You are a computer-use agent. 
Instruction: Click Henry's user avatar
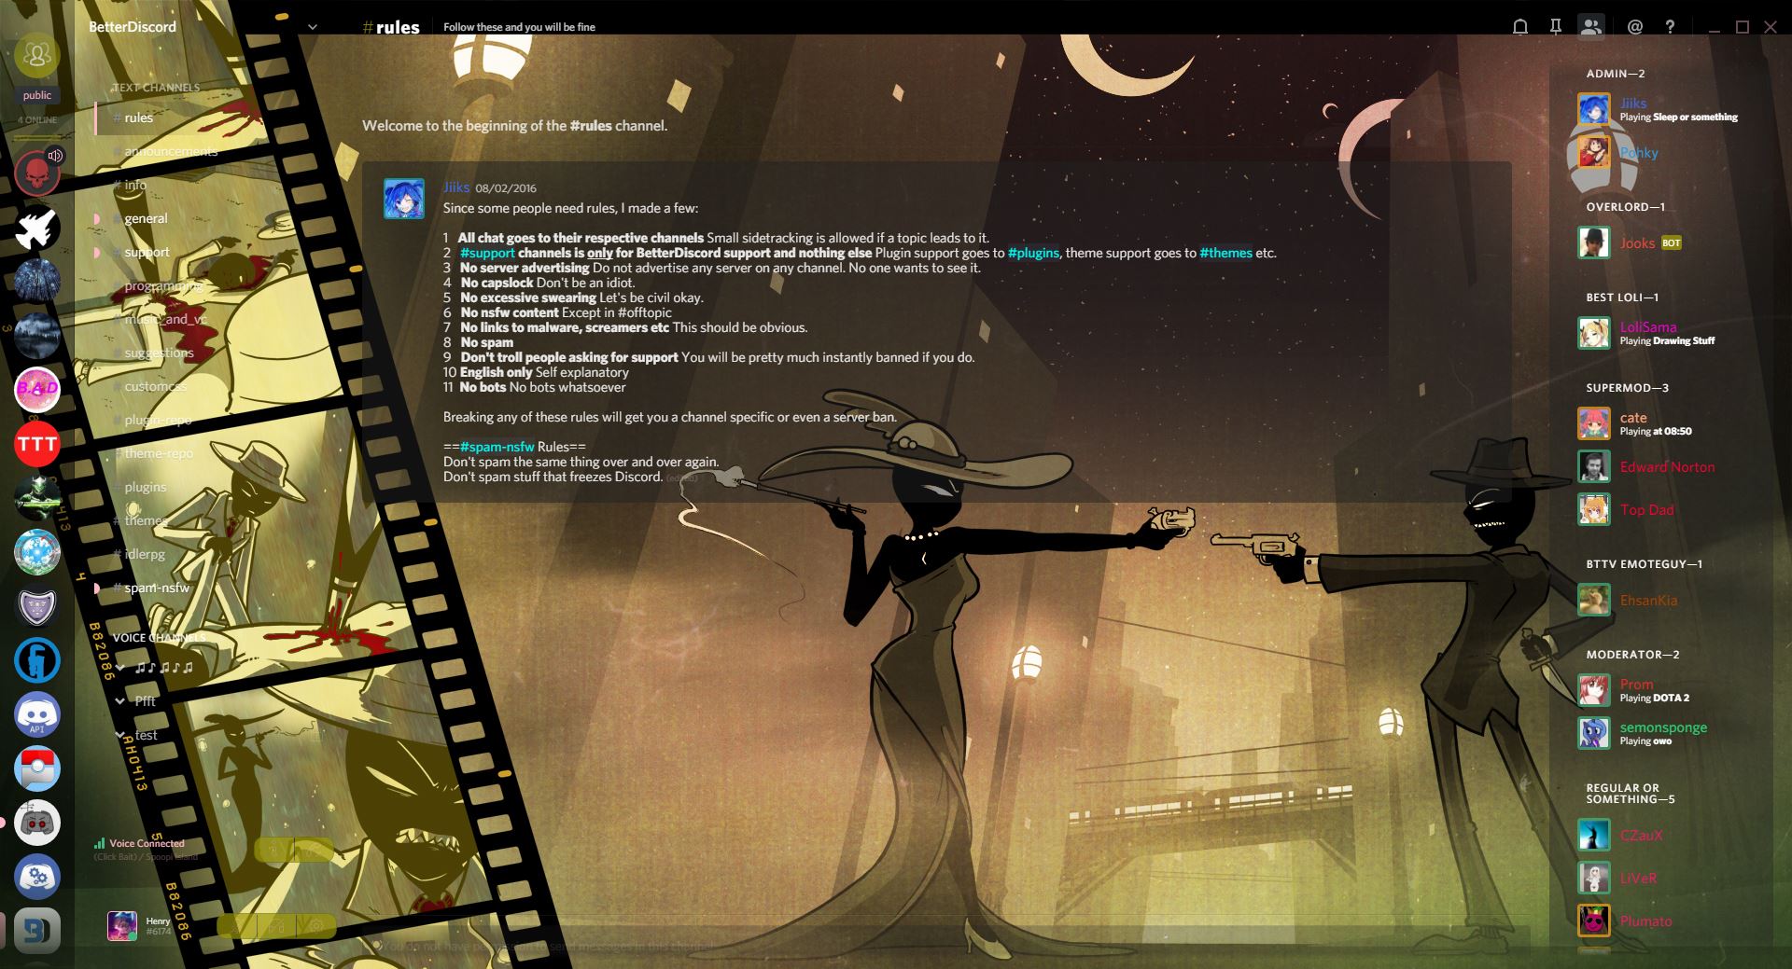pos(122,926)
